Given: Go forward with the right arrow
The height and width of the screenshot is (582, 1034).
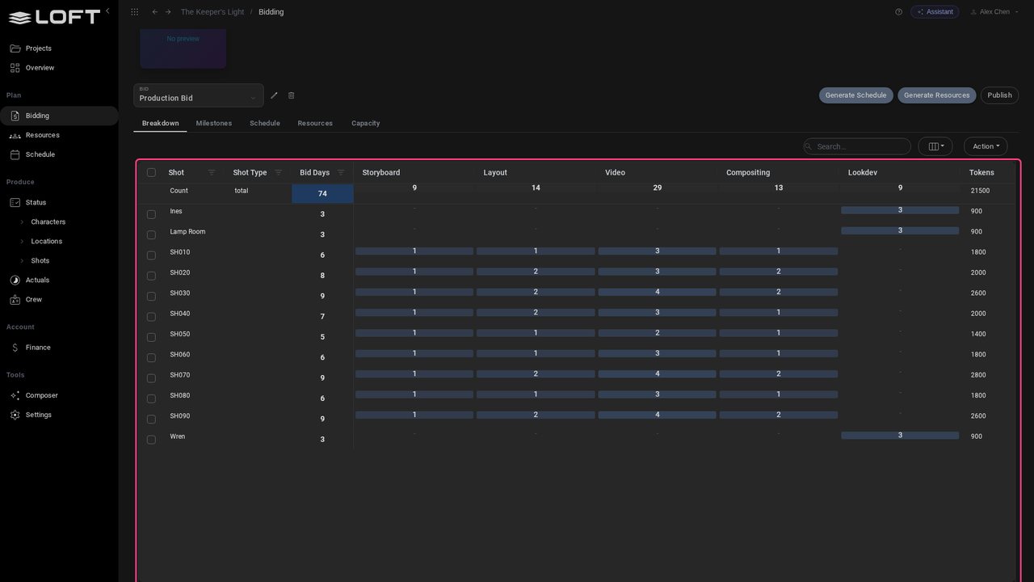Looking at the screenshot, I should click(x=168, y=12).
